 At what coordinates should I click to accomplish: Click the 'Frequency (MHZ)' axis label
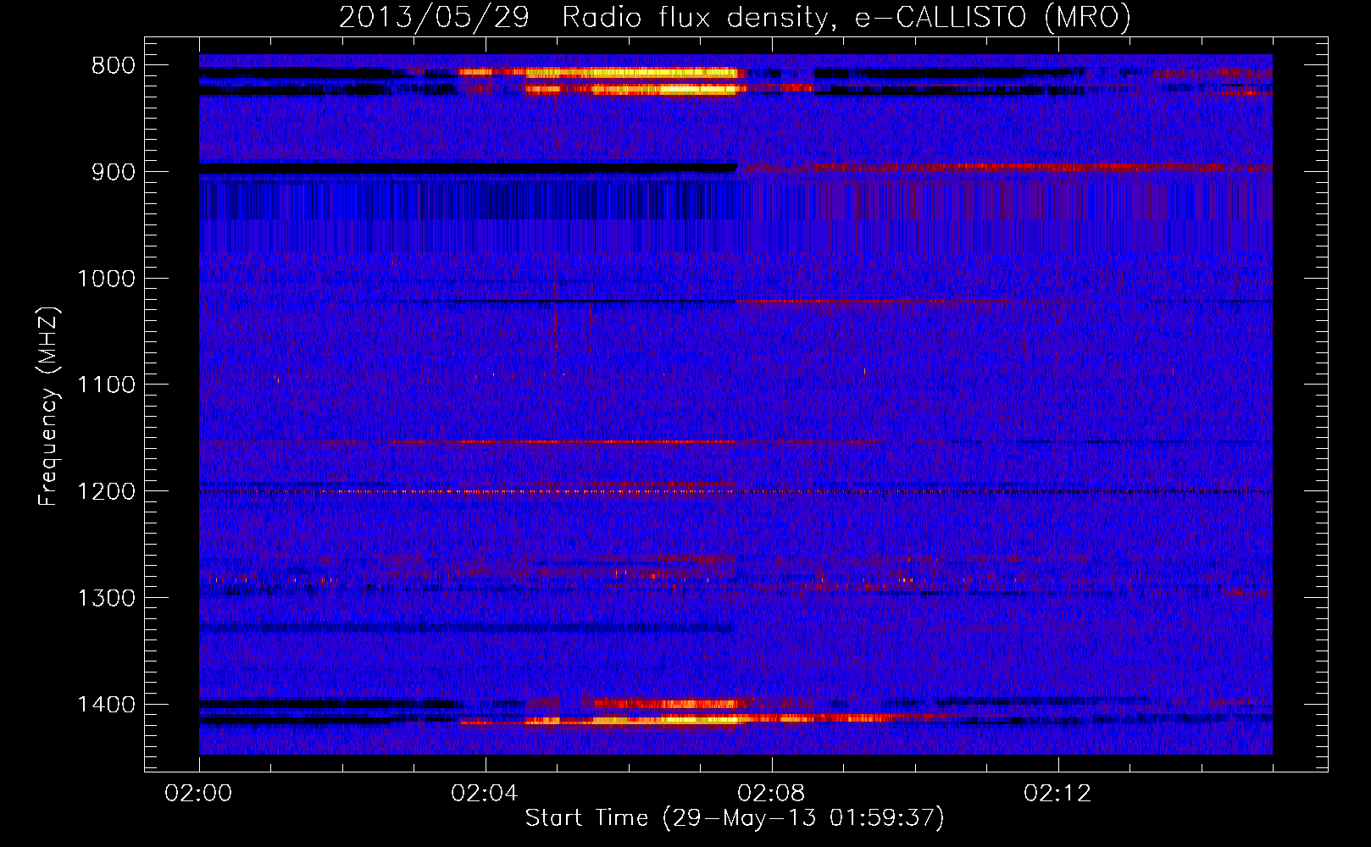click(x=48, y=407)
